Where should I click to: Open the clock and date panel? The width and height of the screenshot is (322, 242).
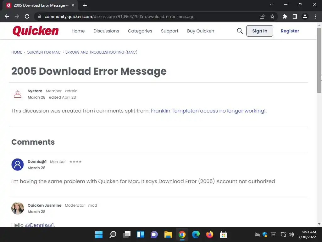(x=307, y=234)
